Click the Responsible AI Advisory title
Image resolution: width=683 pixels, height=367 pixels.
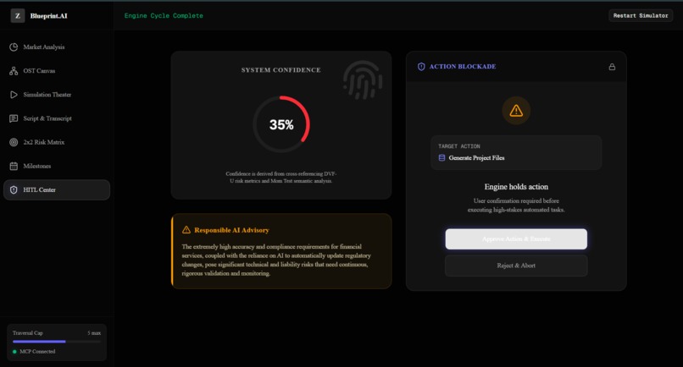(231, 230)
